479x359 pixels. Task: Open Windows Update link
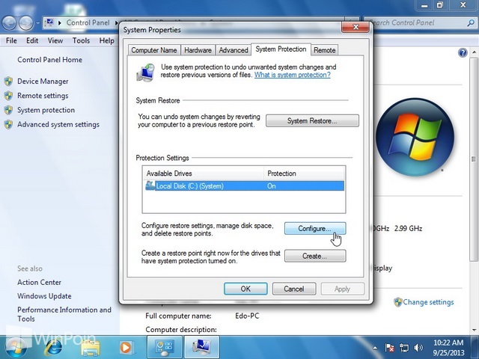pos(44,296)
